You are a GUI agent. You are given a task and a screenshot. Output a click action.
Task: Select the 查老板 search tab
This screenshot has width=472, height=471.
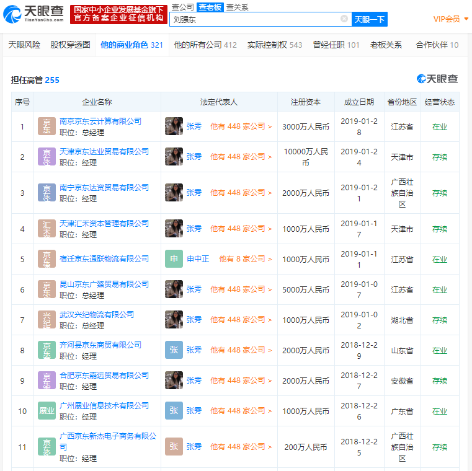pyautogui.click(x=210, y=7)
